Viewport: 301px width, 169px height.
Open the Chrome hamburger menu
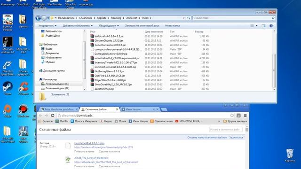tap(245, 115)
